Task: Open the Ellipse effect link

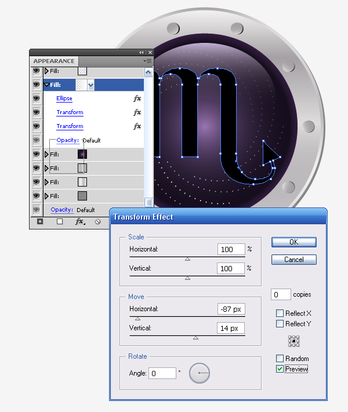Action: coord(64,99)
